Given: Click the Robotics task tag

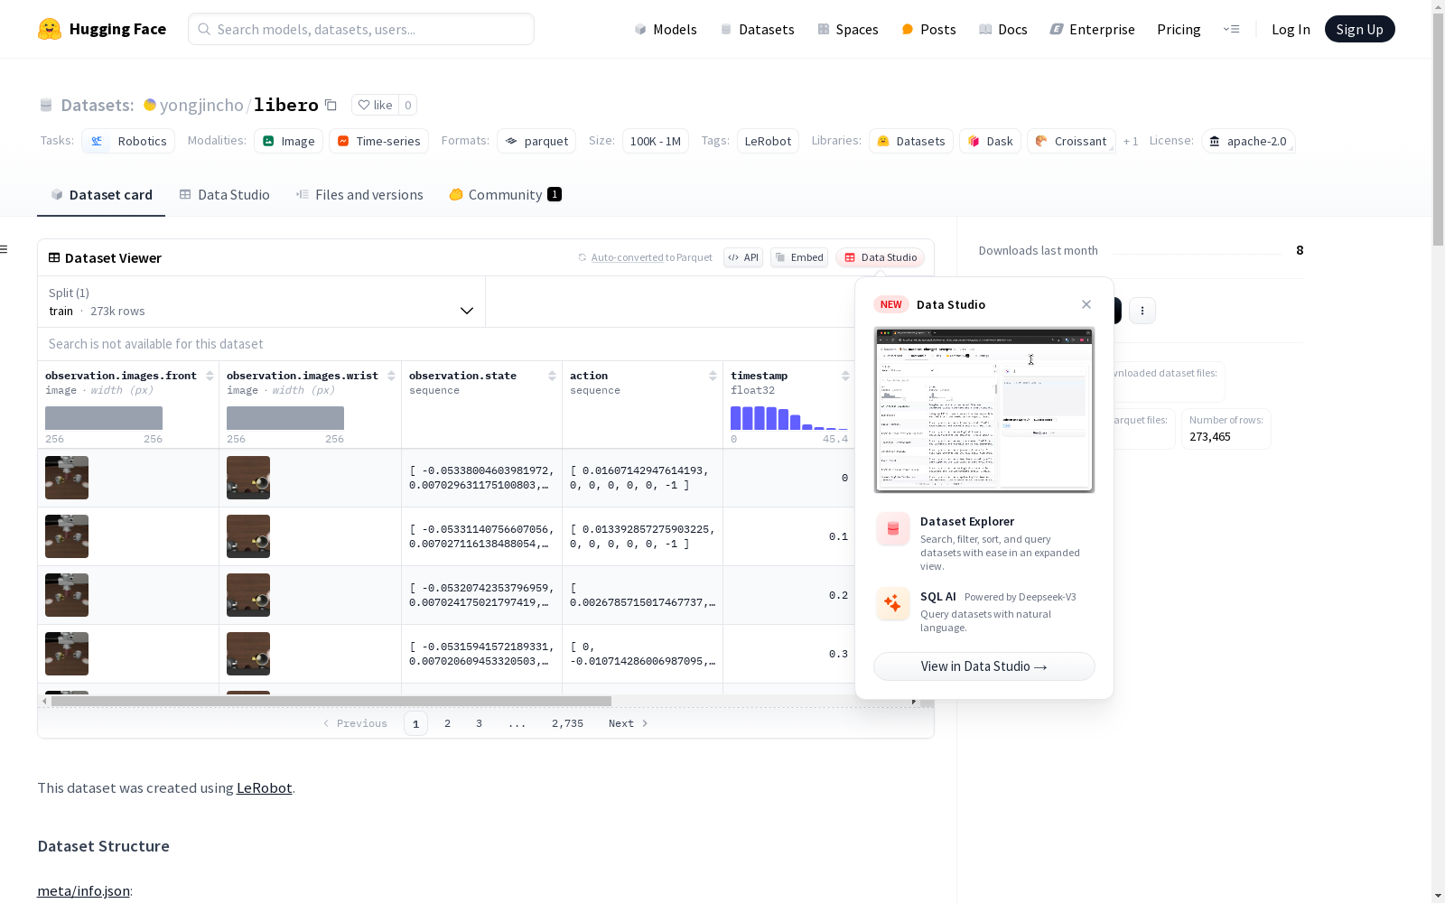Looking at the screenshot, I should 128,141.
